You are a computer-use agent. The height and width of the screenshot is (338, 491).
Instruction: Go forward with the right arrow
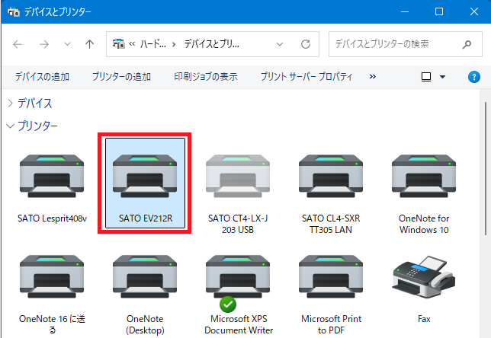44,44
